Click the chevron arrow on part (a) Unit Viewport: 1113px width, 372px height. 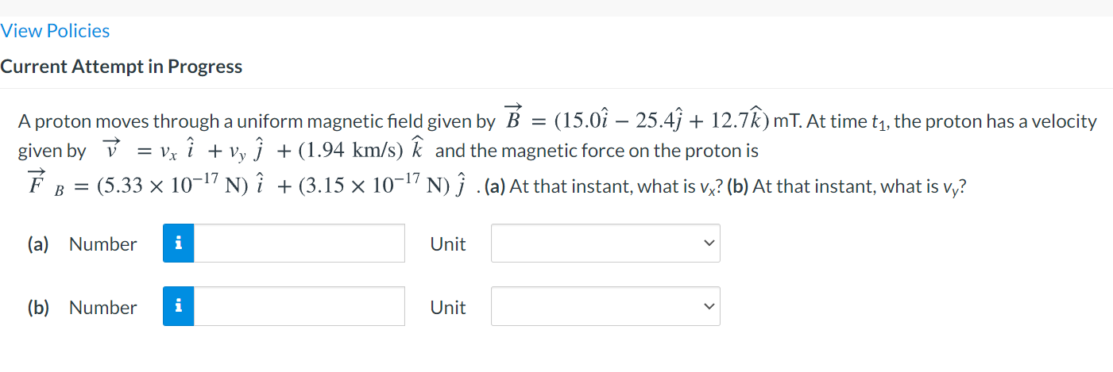707,244
